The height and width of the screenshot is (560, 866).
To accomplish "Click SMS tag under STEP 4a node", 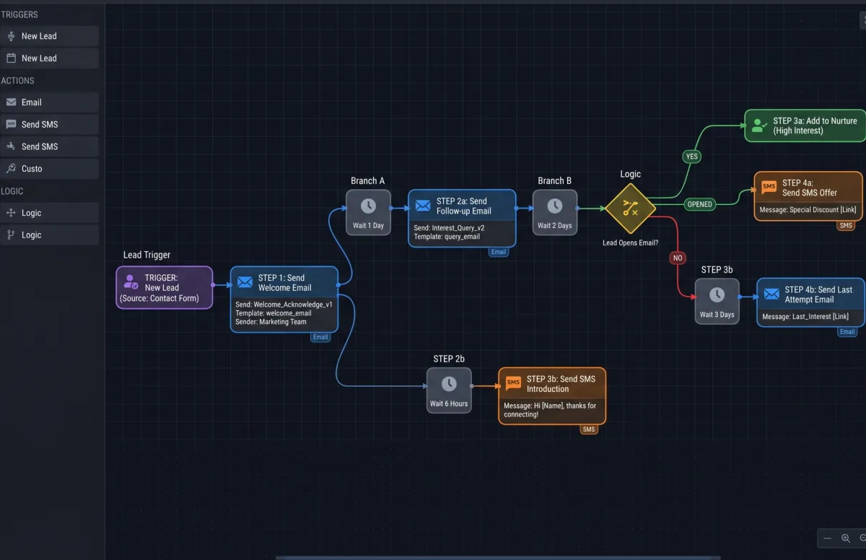I will click(847, 226).
